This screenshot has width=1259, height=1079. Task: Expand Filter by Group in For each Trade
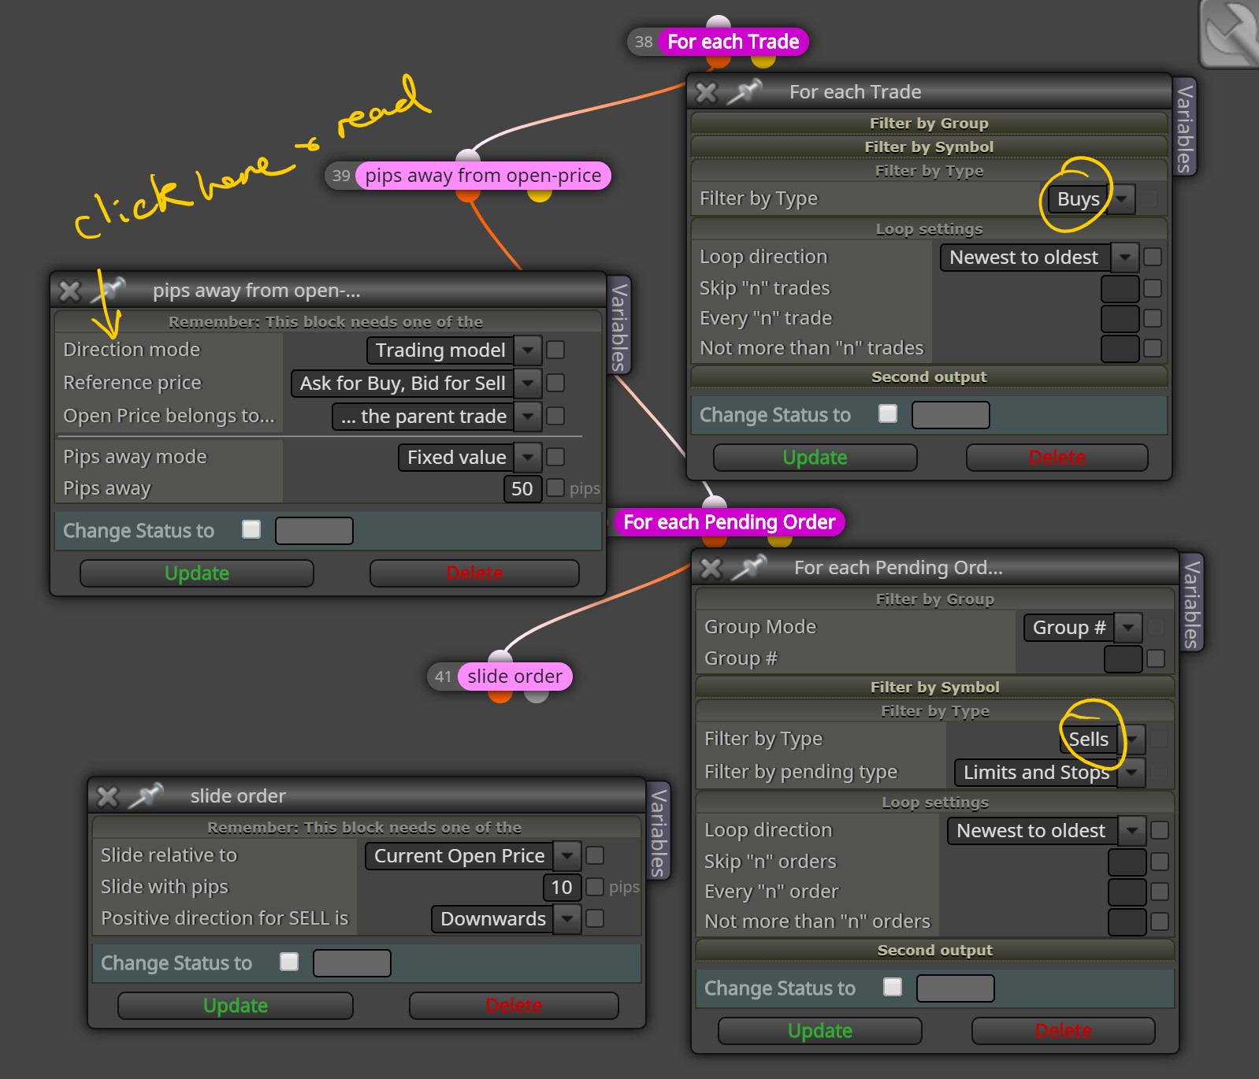[x=929, y=123]
